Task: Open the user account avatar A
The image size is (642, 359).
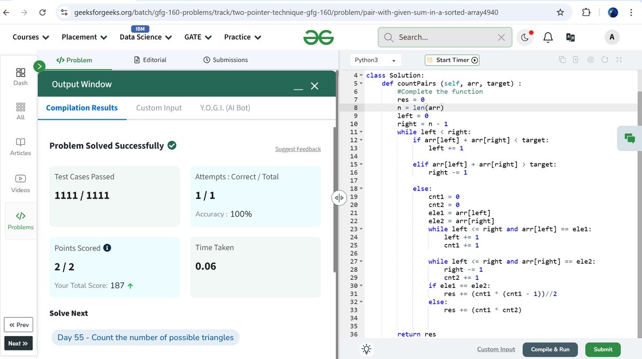Action: click(x=612, y=37)
